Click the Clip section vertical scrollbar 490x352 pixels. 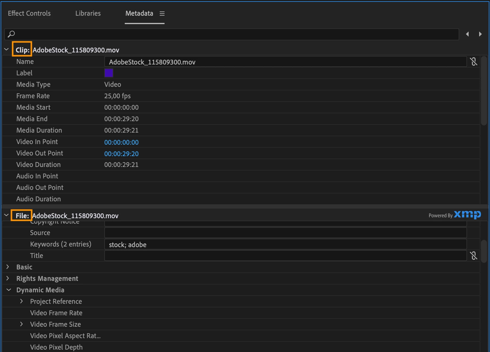[484, 90]
